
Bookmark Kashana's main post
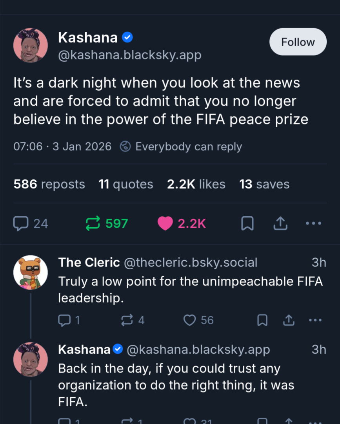[x=247, y=224]
